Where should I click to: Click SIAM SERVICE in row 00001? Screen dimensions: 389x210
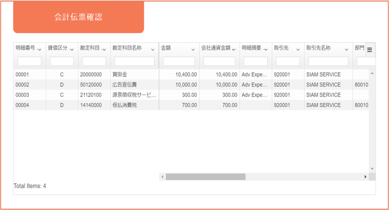(323, 74)
